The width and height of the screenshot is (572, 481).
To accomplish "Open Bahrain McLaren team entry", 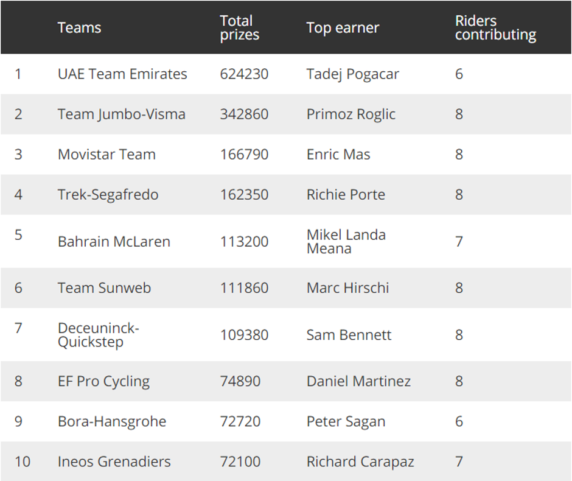I will pos(114,242).
